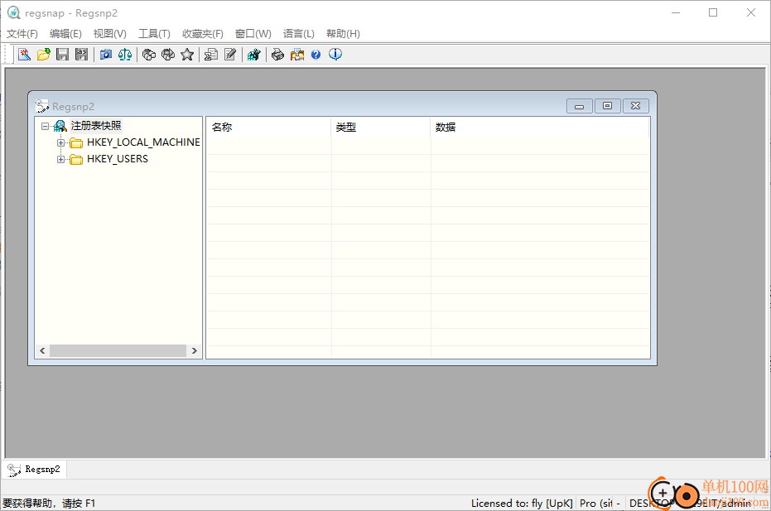Open the 收藏夹(F) menu

[203, 33]
